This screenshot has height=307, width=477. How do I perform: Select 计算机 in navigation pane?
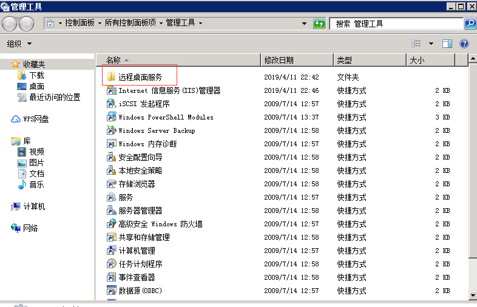34,206
